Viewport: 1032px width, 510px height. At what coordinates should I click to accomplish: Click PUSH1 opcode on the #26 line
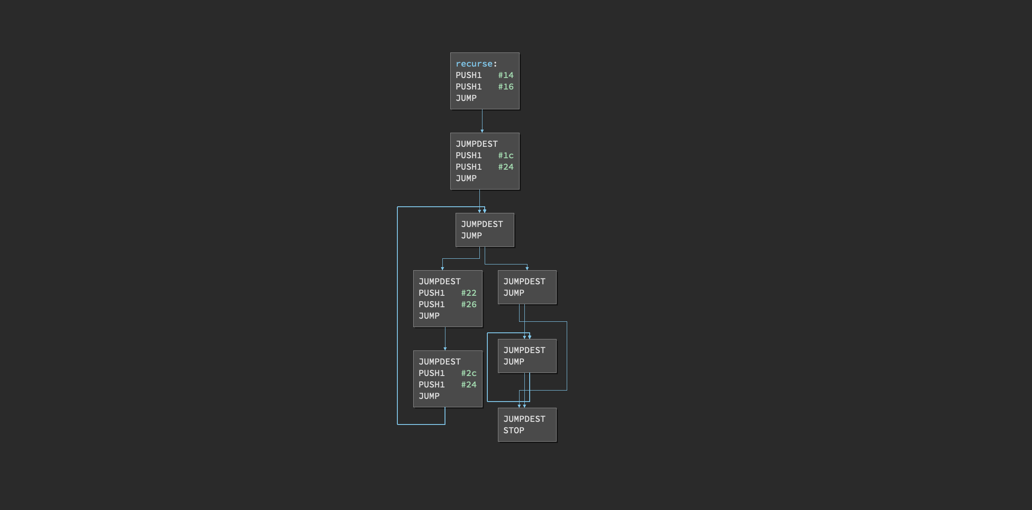point(431,305)
